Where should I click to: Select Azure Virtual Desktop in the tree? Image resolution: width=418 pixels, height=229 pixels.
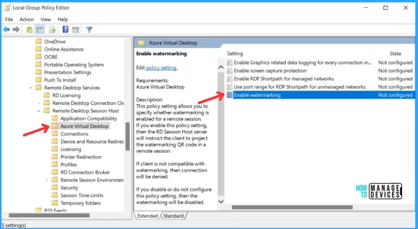pyautogui.click(x=84, y=126)
